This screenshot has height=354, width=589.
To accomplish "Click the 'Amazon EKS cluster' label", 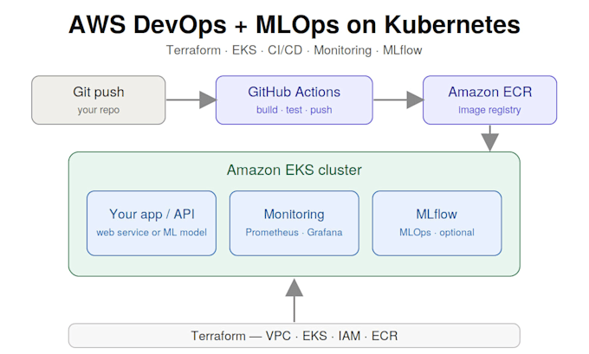I will click(x=294, y=170).
